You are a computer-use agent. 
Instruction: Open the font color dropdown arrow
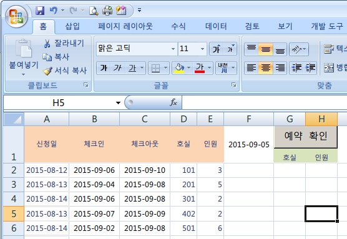pyautogui.click(x=209, y=68)
